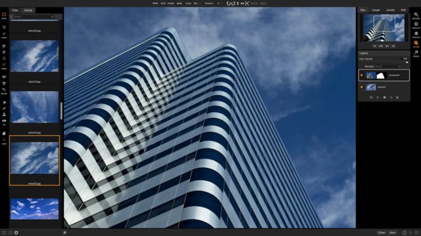The width and height of the screenshot is (421, 236).
Task: Select the Chisel mask tool
Action: pos(4,83)
